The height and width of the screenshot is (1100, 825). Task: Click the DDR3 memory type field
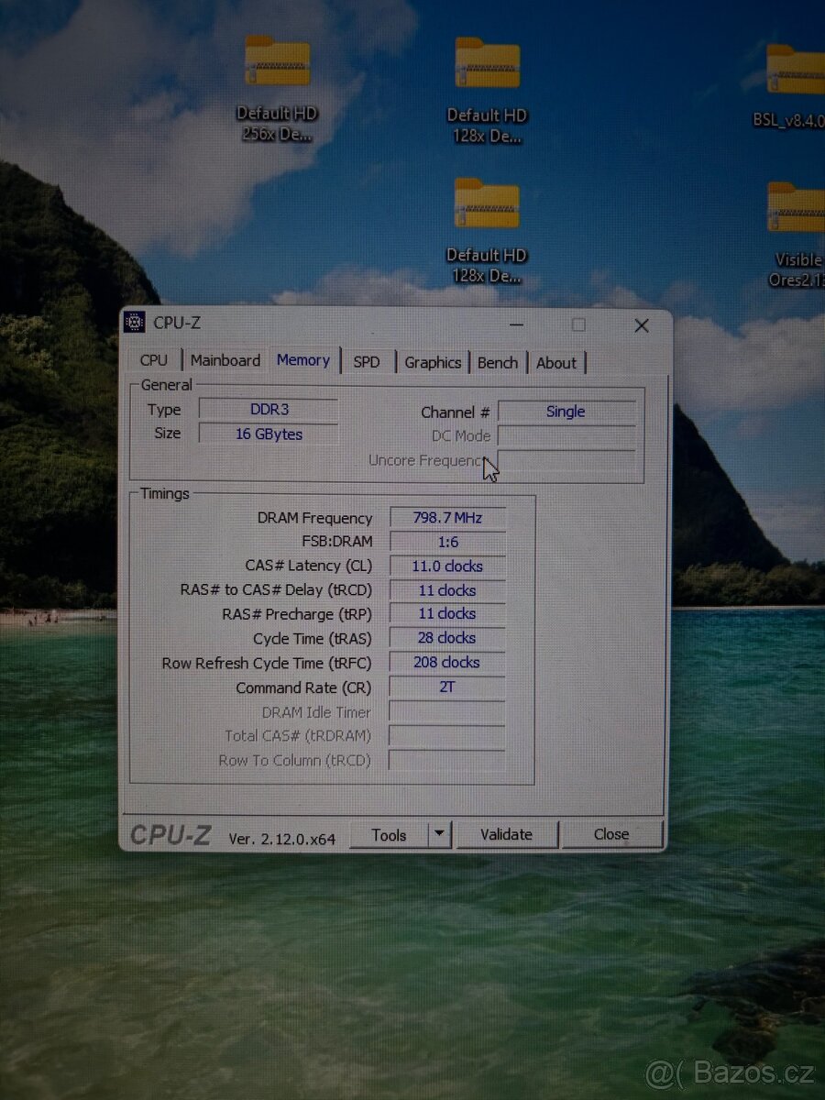269,409
